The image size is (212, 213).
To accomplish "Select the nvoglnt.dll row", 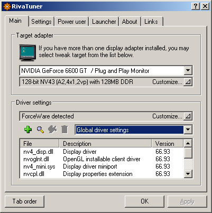I will pos(102,159).
